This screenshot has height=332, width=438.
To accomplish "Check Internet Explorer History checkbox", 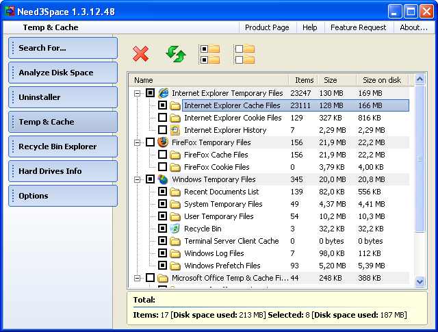I will [x=162, y=129].
